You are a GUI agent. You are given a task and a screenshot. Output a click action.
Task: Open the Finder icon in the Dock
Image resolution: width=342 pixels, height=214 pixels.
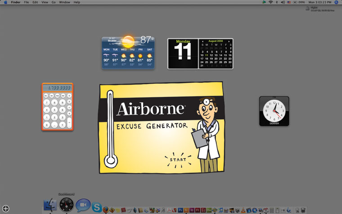point(50,205)
